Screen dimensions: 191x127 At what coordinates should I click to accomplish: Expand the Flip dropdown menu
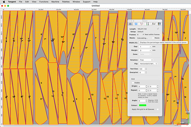click(x=148, y=64)
